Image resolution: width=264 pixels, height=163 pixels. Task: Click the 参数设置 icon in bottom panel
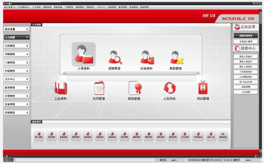pyautogui.click(x=223, y=135)
